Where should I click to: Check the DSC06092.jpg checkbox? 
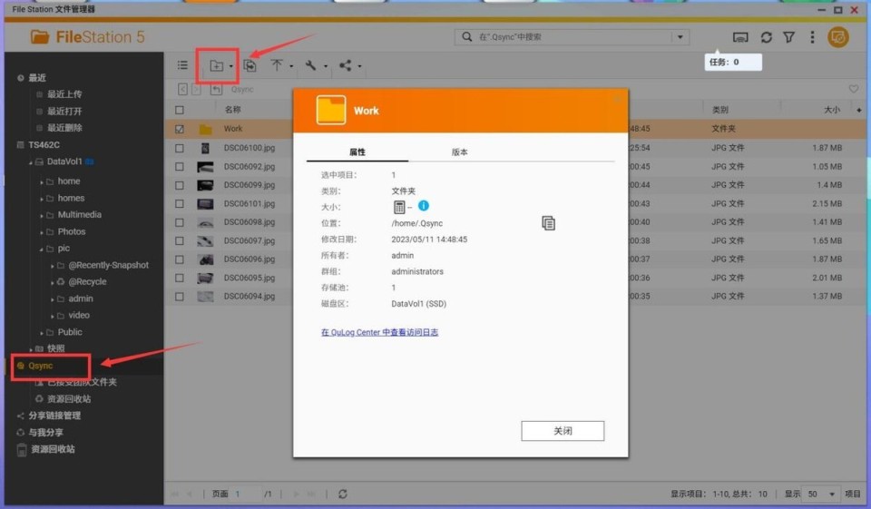pos(180,167)
